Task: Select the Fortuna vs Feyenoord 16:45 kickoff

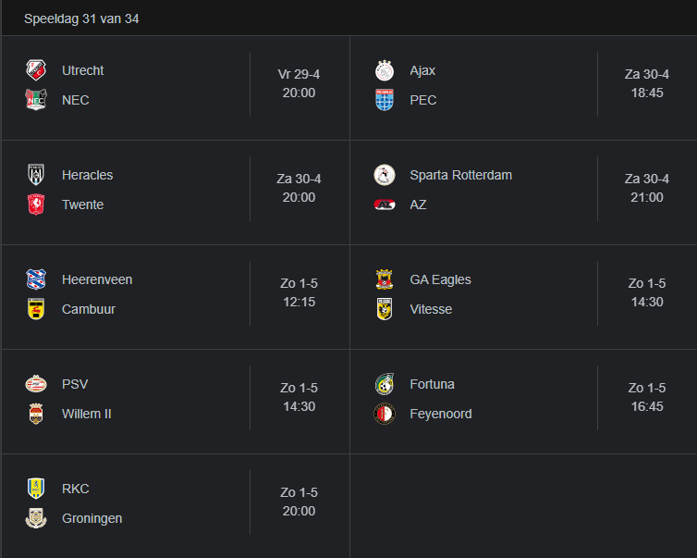Action: coord(647,397)
